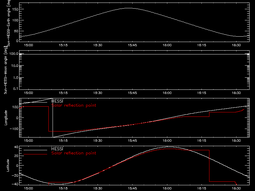
Task: Click the -20 tick on Latitude axis
Action: [x=15, y=175]
